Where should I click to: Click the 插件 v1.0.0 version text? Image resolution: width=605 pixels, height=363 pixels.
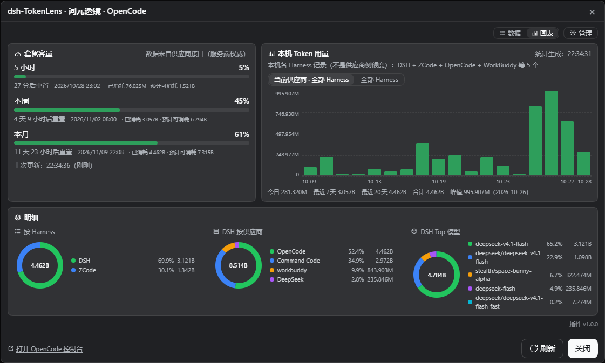click(583, 324)
